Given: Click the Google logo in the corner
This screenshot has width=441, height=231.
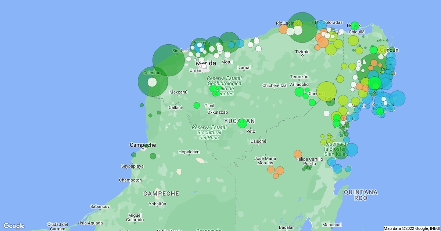Looking at the screenshot, I should pyautogui.click(x=14, y=226).
